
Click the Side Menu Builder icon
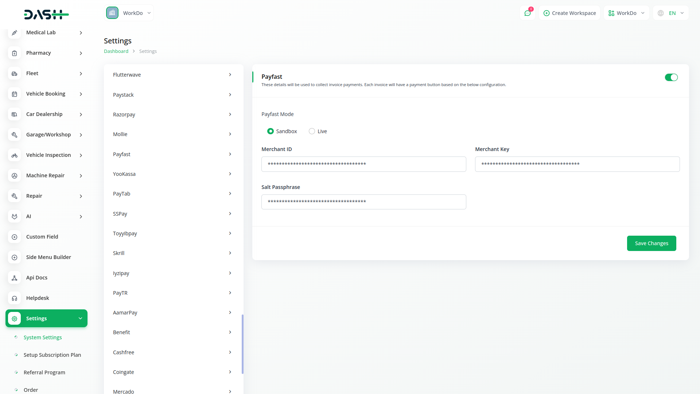(x=14, y=257)
